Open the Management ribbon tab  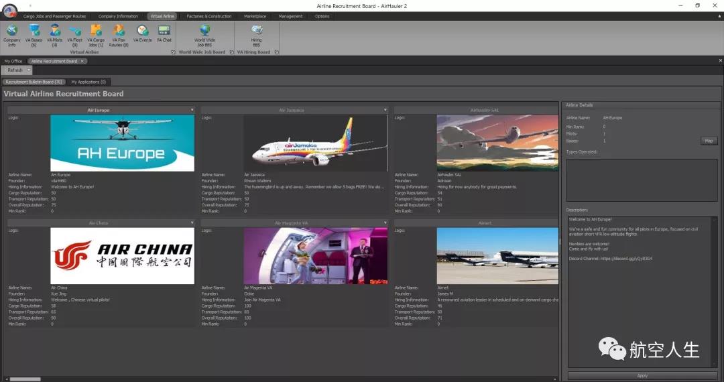[290, 16]
